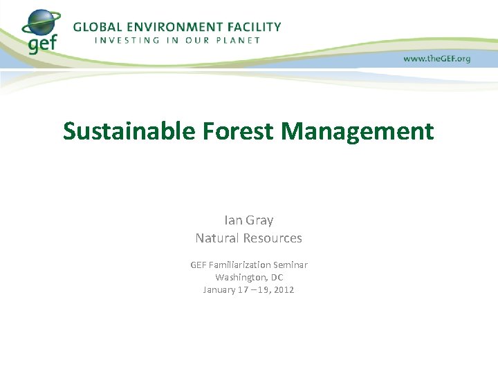Select the date 'January 17 – 19, 2012'

coord(248,290)
